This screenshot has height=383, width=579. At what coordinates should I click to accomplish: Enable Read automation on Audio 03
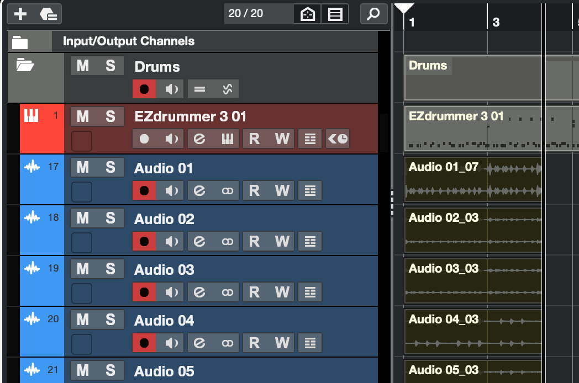[x=254, y=292]
